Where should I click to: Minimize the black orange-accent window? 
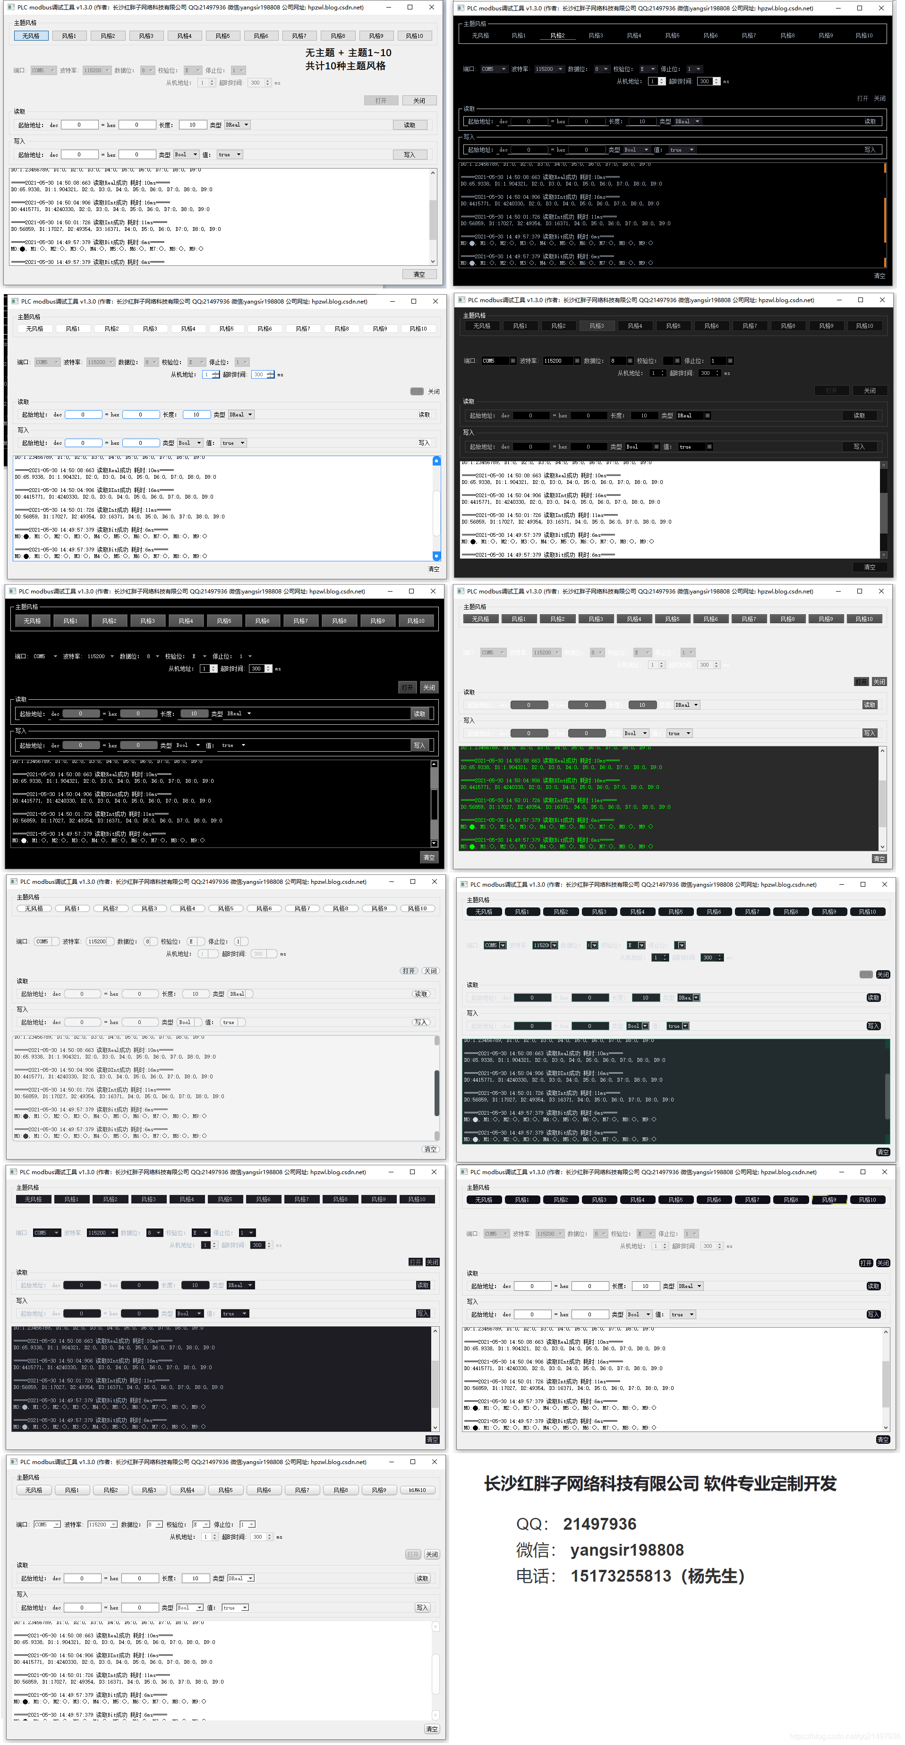click(x=838, y=8)
